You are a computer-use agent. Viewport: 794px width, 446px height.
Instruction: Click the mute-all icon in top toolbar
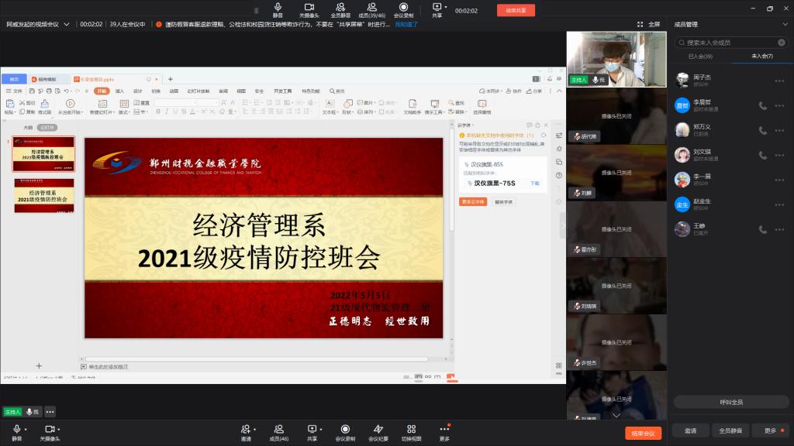point(340,9)
